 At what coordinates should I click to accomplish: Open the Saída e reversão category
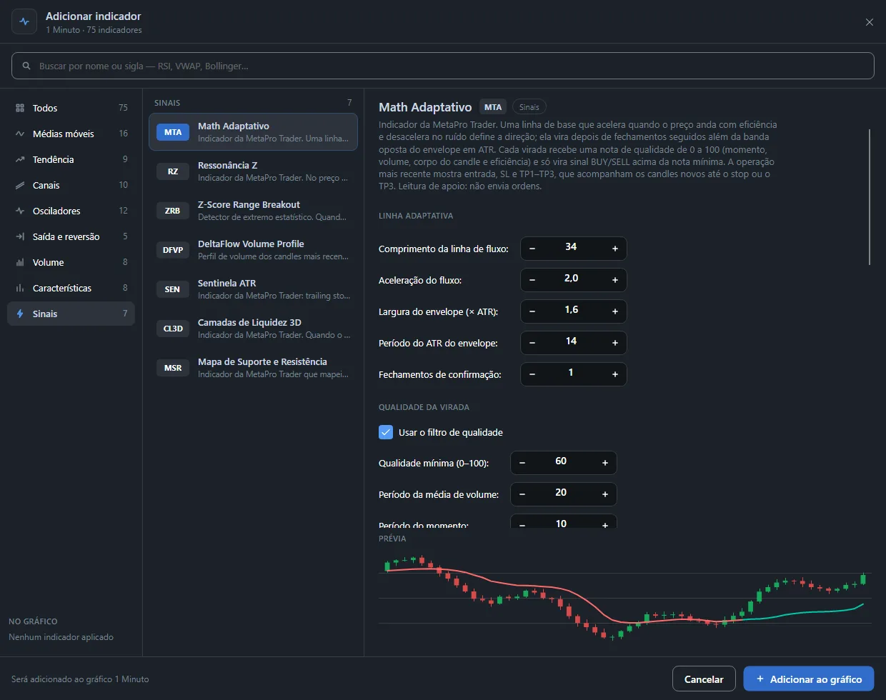pyautogui.click(x=71, y=236)
